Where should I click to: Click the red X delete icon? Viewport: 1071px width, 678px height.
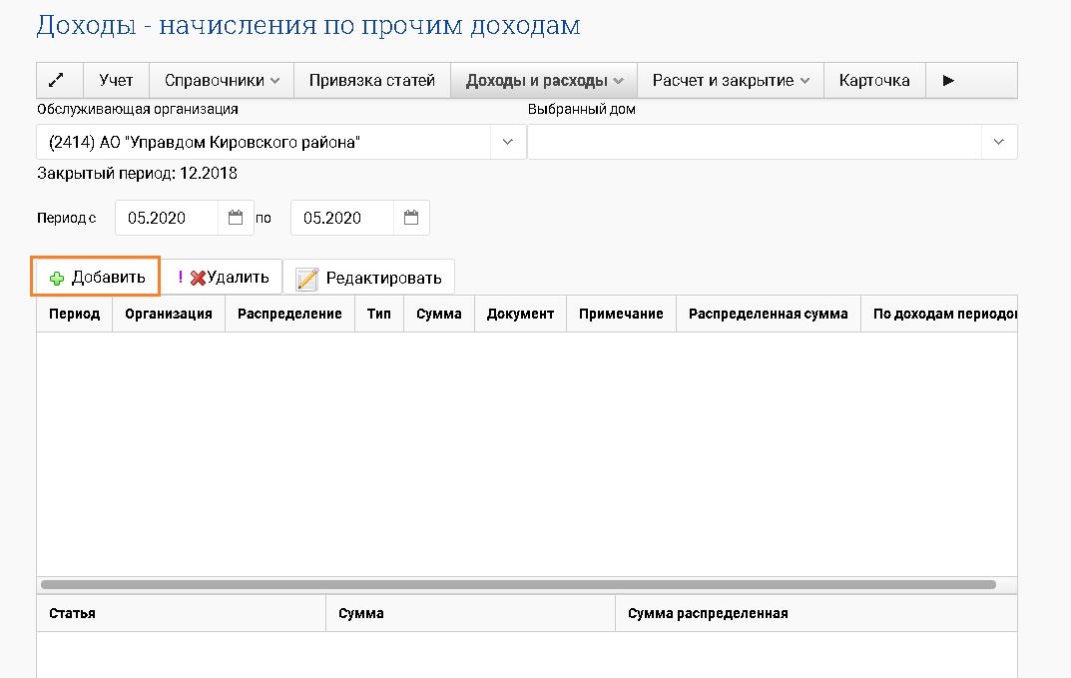coord(200,276)
